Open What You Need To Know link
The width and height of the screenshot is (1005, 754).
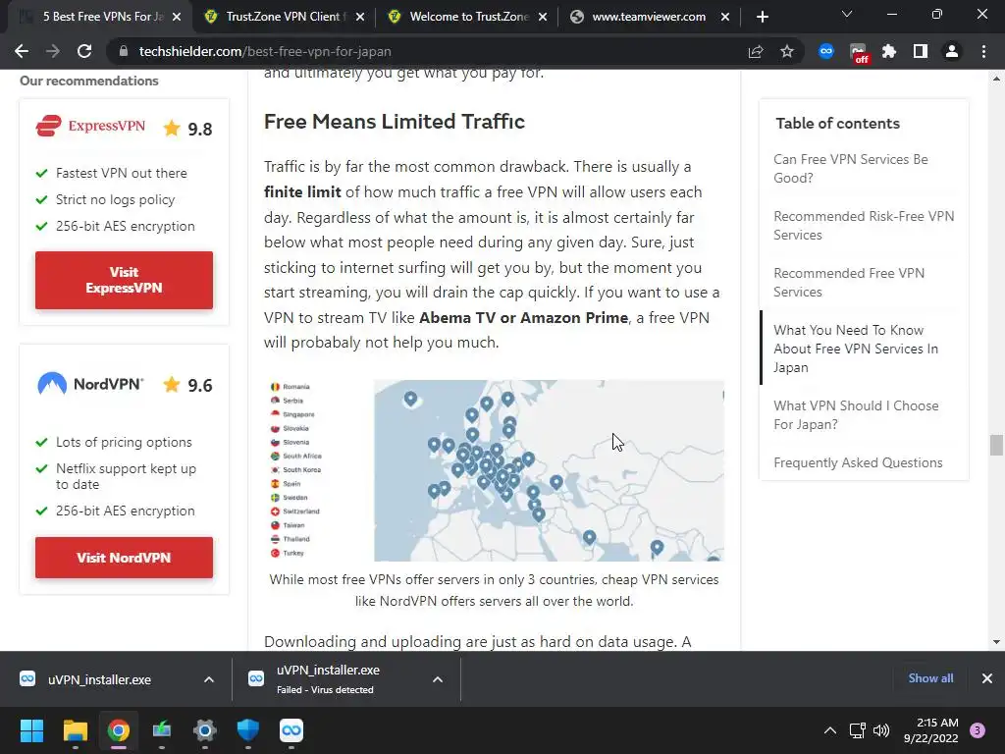(x=856, y=349)
